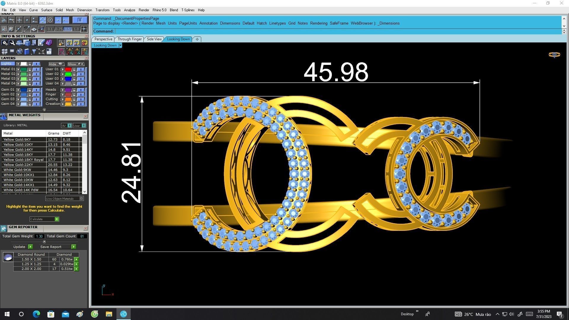The image size is (569, 320).
Task: Open Microsoft Edge from taskbar
Action: click(36, 314)
